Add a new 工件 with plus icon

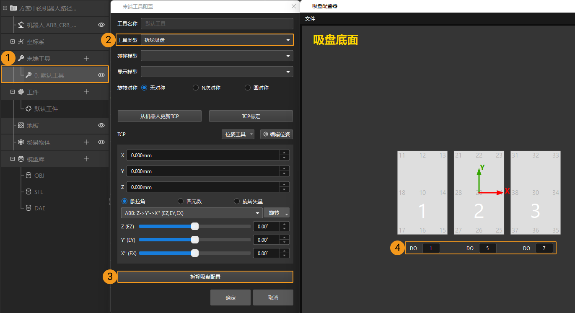pyautogui.click(x=86, y=92)
